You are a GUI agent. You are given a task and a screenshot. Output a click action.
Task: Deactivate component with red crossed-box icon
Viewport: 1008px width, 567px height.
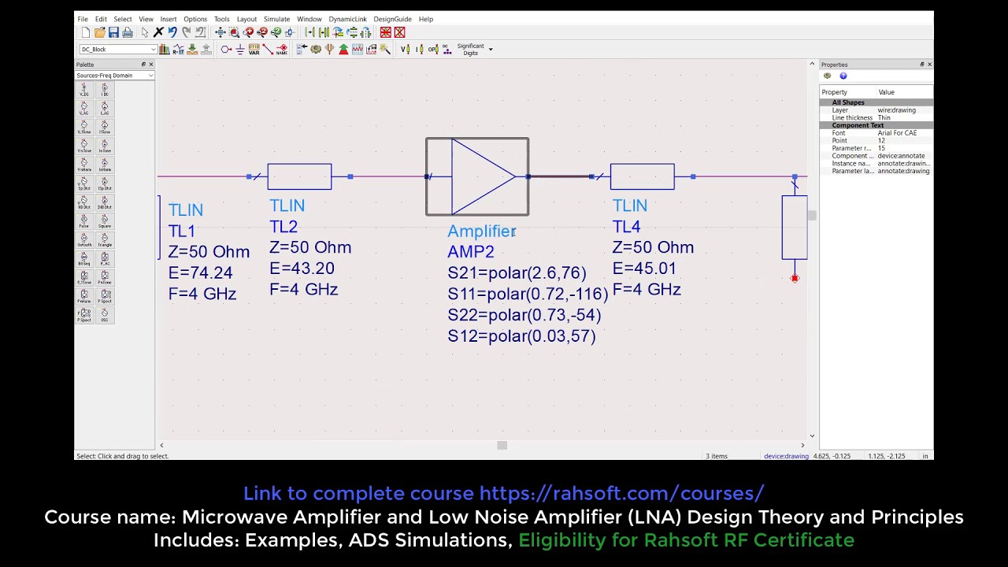click(x=385, y=32)
